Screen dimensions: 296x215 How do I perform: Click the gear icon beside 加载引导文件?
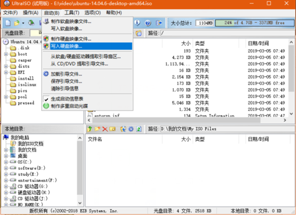coord(46,74)
